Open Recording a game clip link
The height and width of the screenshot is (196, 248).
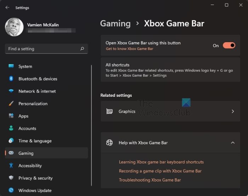click(x=160, y=171)
